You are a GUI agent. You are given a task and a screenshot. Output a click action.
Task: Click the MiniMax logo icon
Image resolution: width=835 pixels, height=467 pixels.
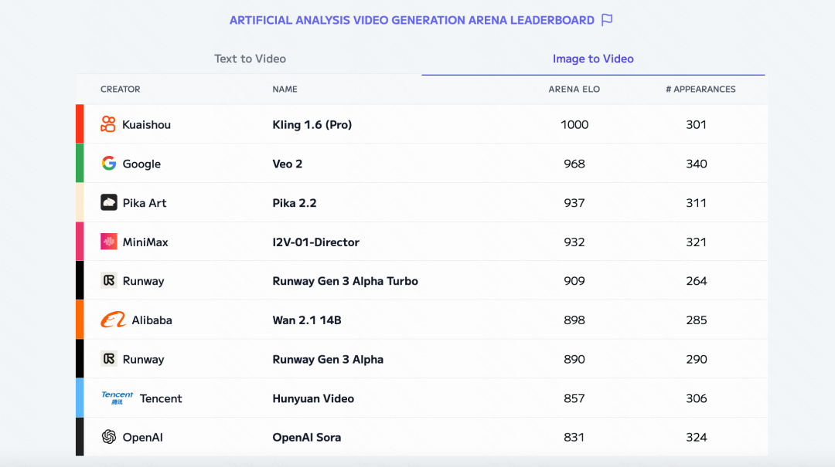pos(109,242)
